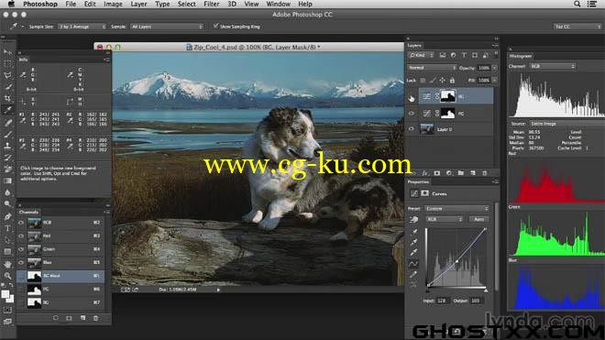
Task: Select the Pen tool
Action: [7, 216]
